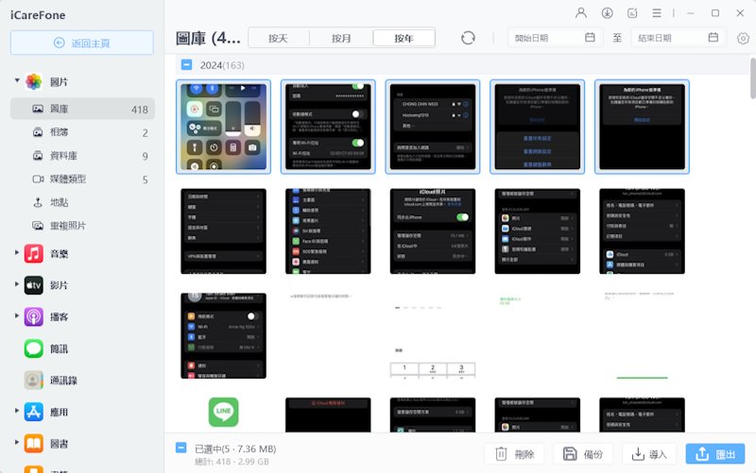Screen dimensions: 756x473
Task: Click the Apple TV videos icon
Action: pyautogui.click(x=34, y=285)
